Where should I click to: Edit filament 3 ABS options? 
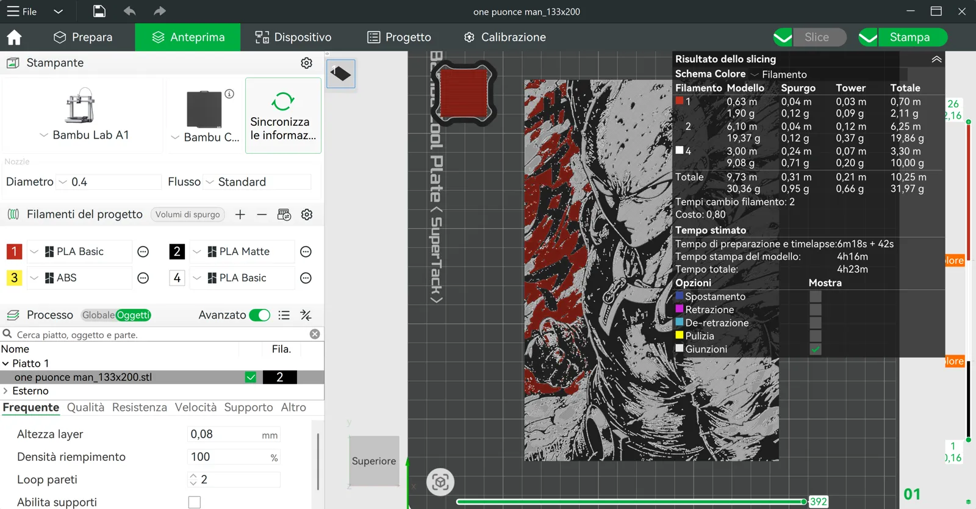click(x=143, y=278)
